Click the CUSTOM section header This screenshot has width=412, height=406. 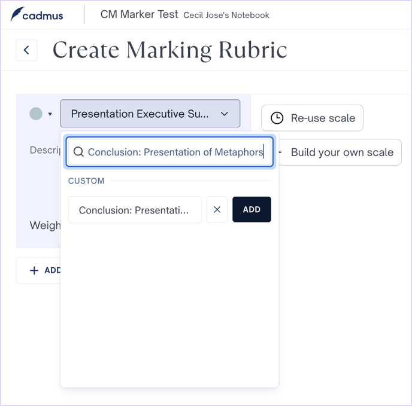[x=86, y=181]
